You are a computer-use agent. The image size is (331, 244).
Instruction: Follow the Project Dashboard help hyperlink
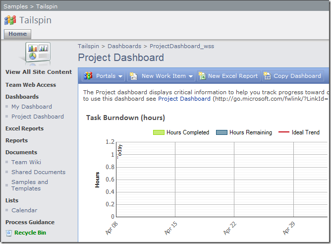tap(184, 99)
